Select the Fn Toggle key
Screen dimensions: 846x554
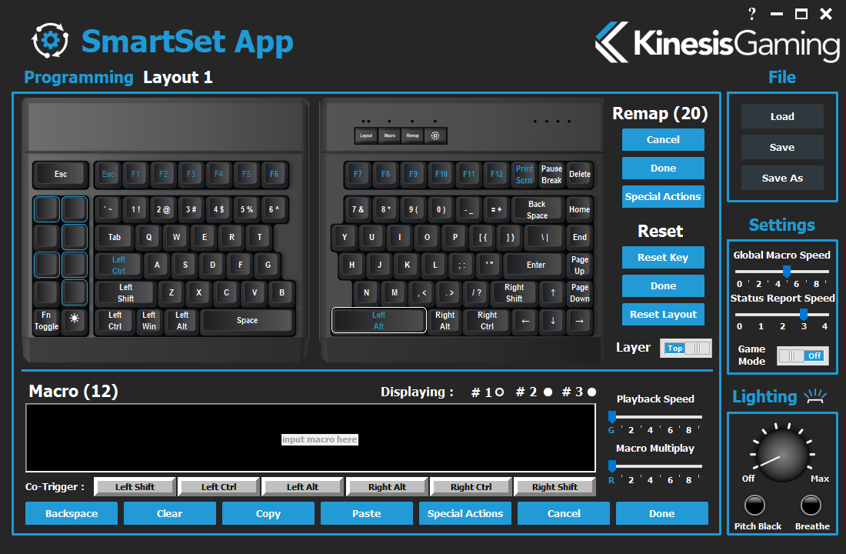(46, 321)
